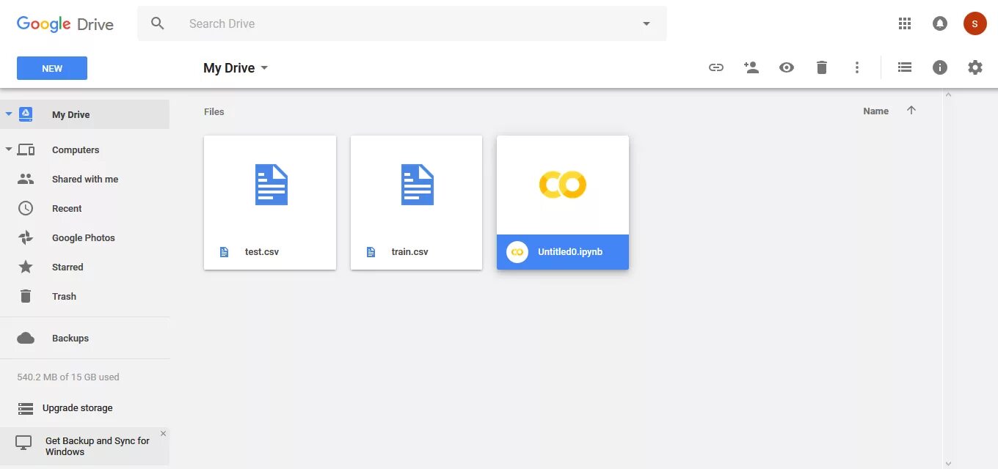Open the settings gear

975,67
